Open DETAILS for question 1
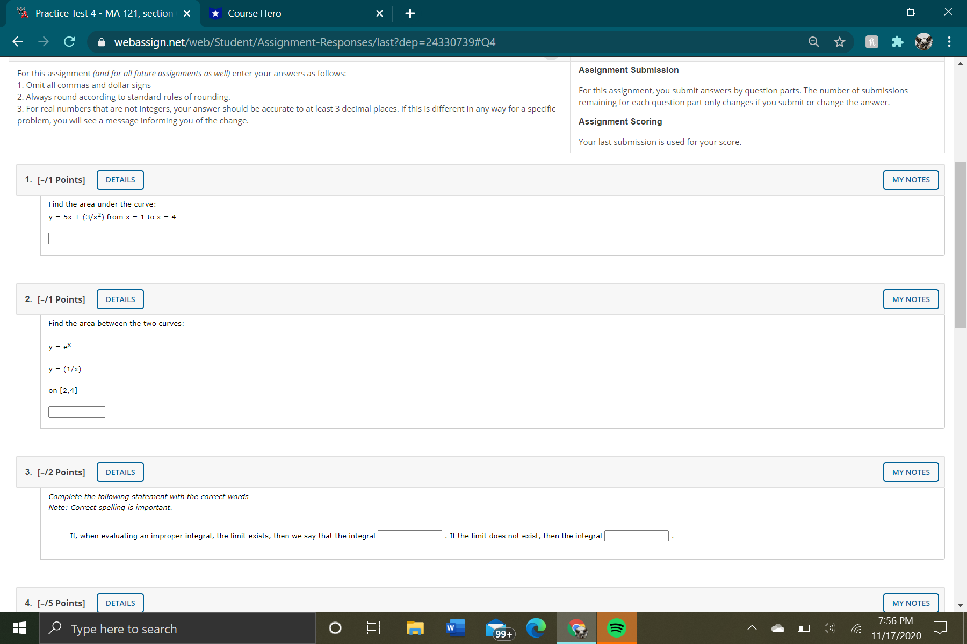Image resolution: width=967 pixels, height=644 pixels. [x=120, y=180]
